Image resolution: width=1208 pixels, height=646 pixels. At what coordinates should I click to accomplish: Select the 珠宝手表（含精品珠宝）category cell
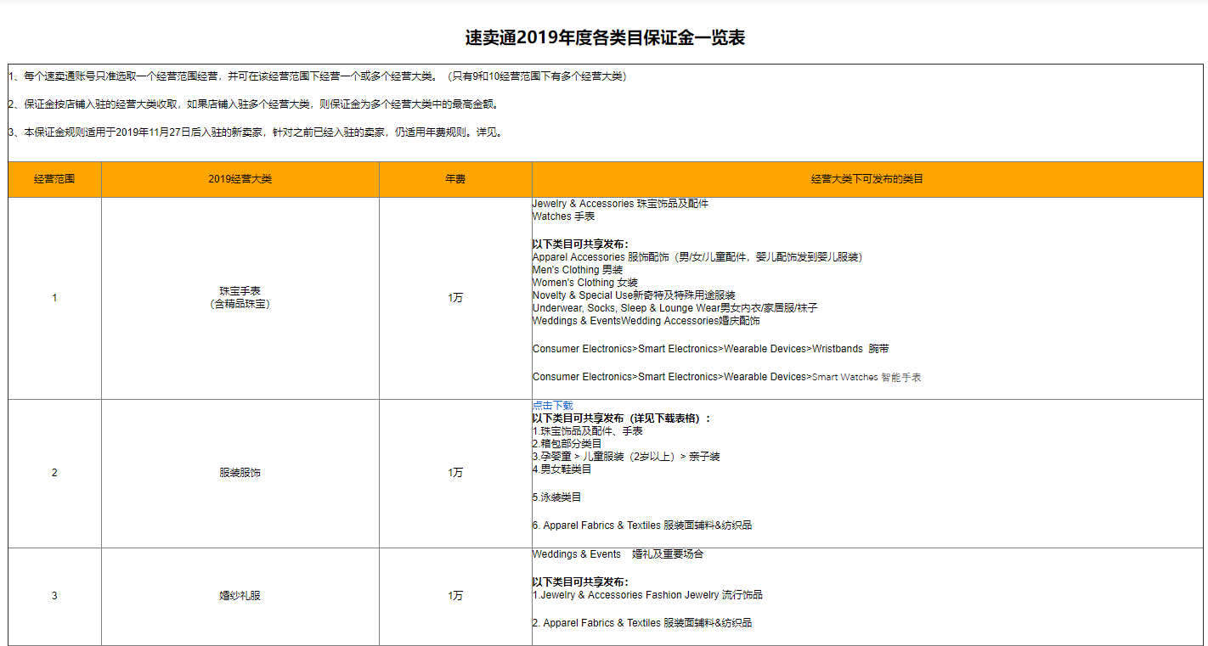240,297
